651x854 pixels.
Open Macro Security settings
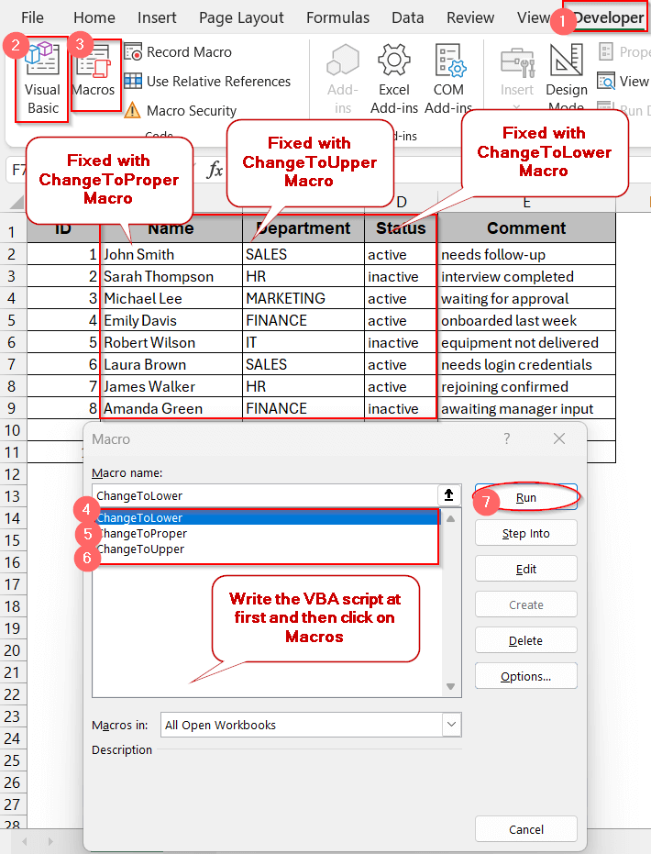[x=180, y=111]
